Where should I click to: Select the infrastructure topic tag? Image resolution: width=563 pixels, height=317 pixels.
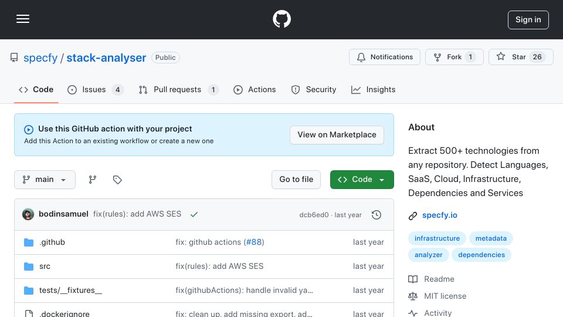437,238
